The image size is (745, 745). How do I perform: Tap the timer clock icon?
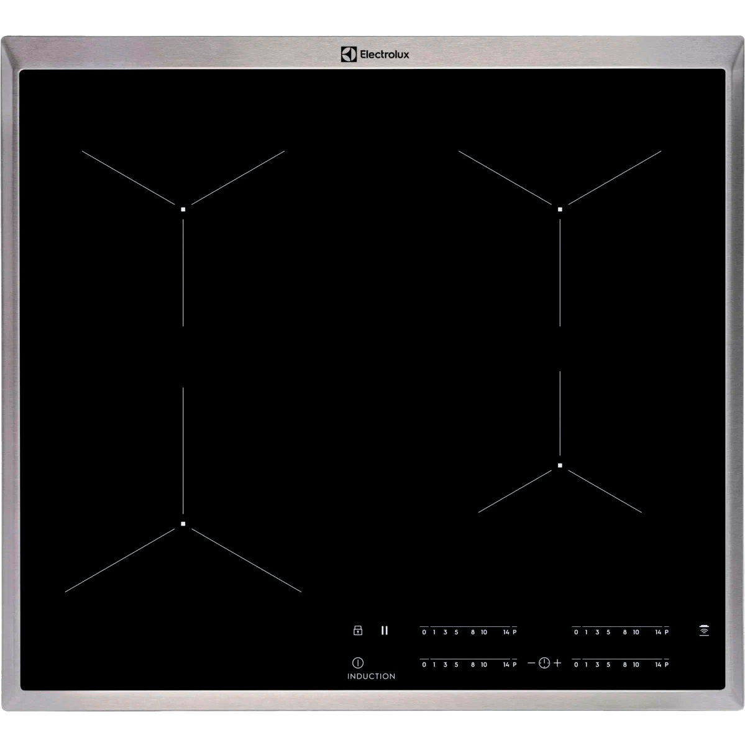(x=544, y=663)
